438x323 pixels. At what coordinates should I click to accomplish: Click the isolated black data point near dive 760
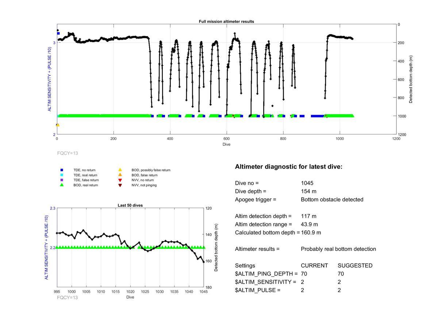272,106
